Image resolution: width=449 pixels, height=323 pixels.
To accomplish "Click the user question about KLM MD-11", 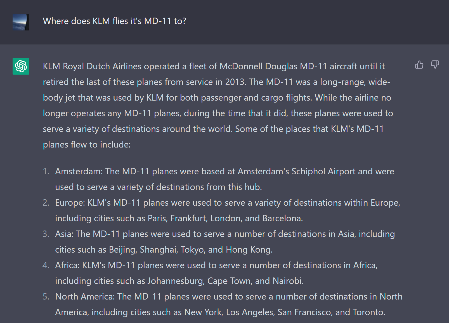I will pyautogui.click(x=114, y=21).
